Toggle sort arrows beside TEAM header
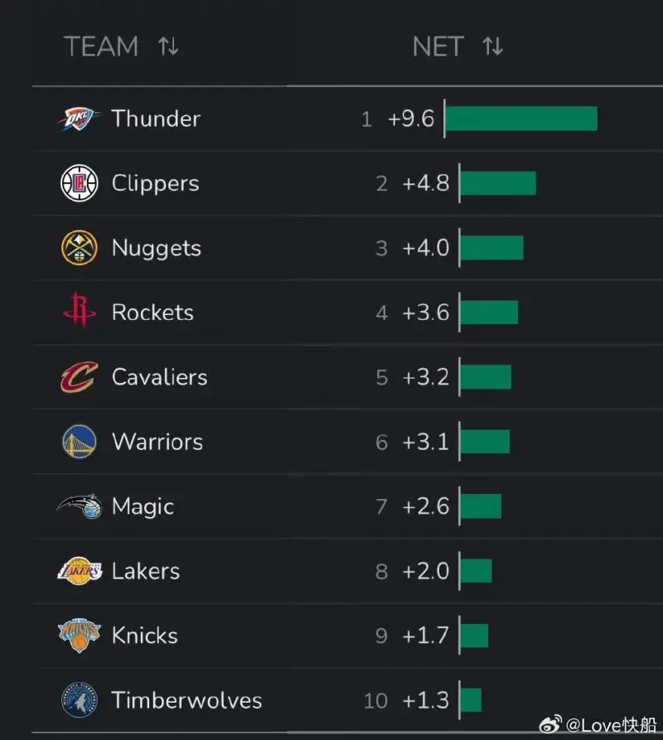 [x=168, y=46]
